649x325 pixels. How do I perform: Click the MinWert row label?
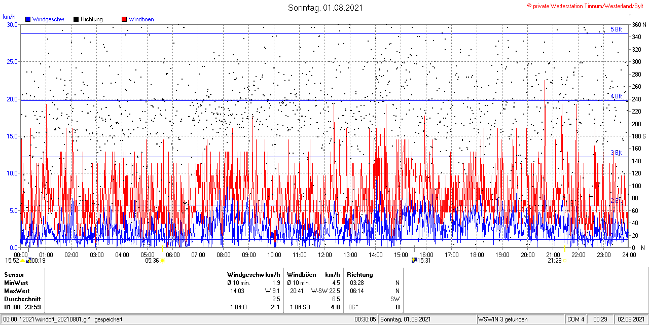tap(16, 283)
